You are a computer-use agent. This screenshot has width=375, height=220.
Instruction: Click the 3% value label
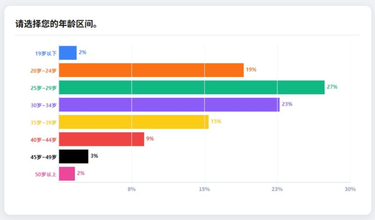coord(94,156)
